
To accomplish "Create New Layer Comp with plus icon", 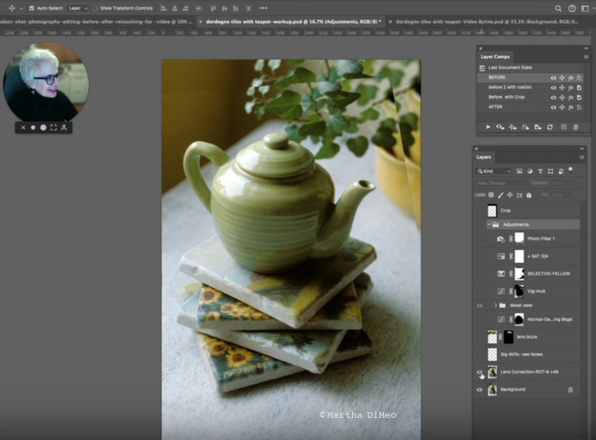I will click(x=563, y=127).
